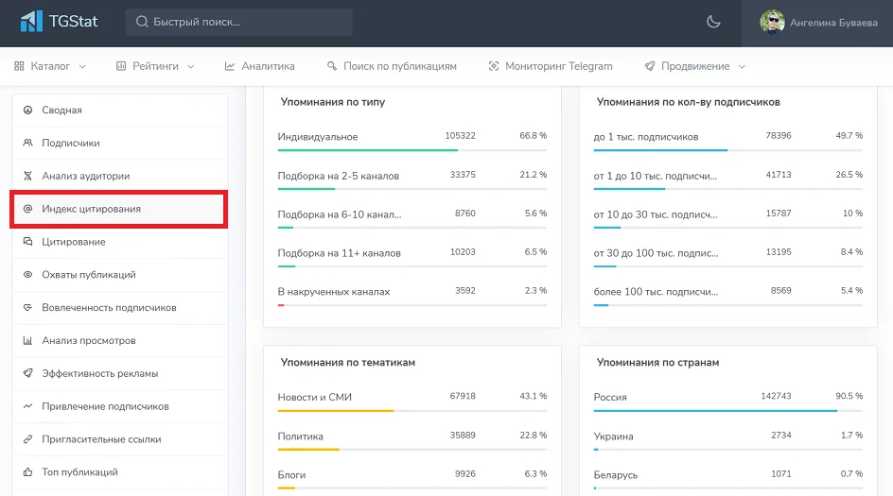893x496 pixels.
Task: Click the Индивидуальное green progress bar
Action: [367, 149]
